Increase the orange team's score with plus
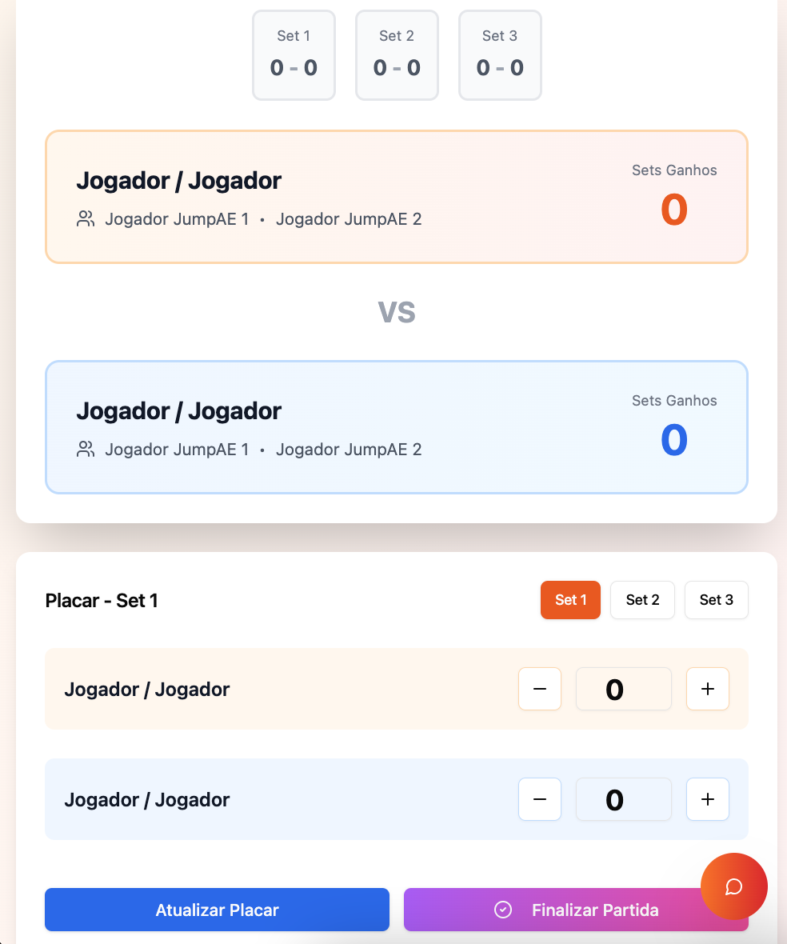Image resolution: width=787 pixels, height=944 pixels. [x=707, y=689]
